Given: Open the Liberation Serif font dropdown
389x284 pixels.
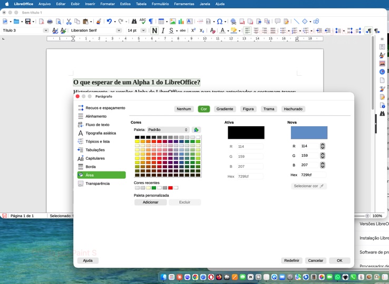Looking at the screenshot, I should pos(119,31).
